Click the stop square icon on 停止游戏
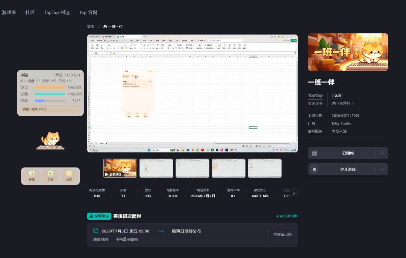Image resolution: width=406 pixels, height=258 pixels. pos(314,169)
